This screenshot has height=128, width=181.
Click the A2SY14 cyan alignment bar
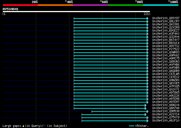pyautogui.click(x=113, y=114)
